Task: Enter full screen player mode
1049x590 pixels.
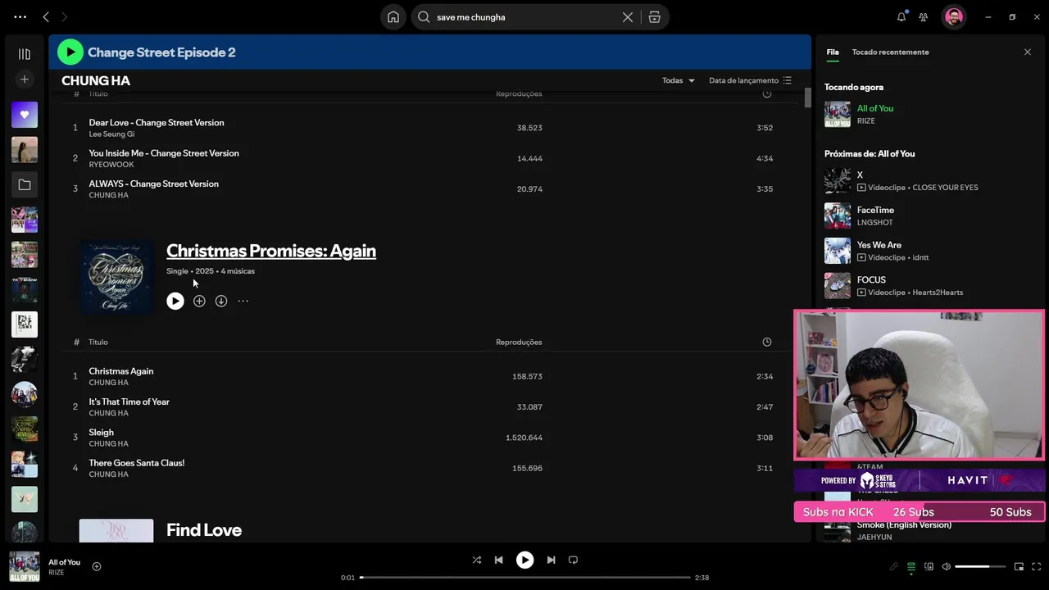Action: [x=1037, y=566]
